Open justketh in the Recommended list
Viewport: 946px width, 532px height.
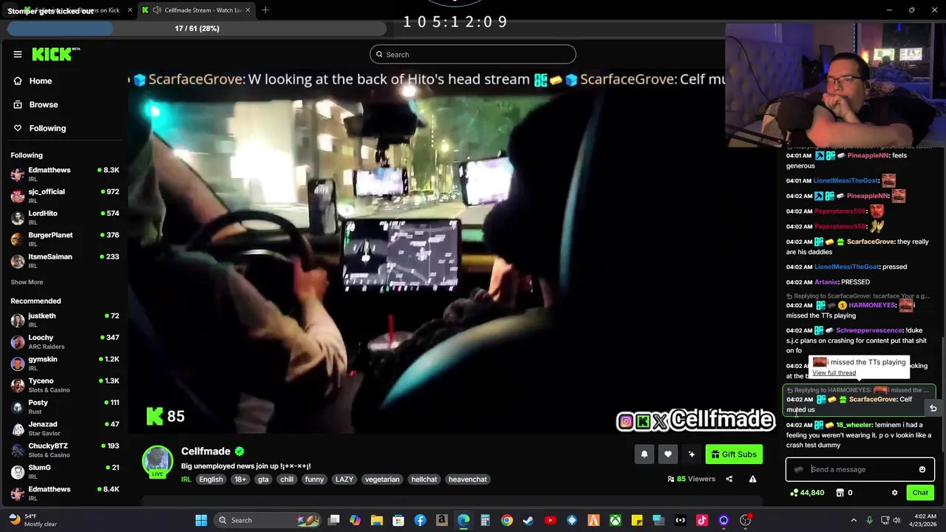[x=64, y=320]
